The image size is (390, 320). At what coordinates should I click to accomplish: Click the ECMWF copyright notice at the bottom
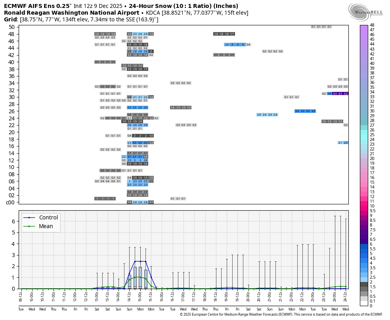[281, 314]
